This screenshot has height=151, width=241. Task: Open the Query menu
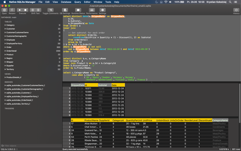click(x=77, y=2)
